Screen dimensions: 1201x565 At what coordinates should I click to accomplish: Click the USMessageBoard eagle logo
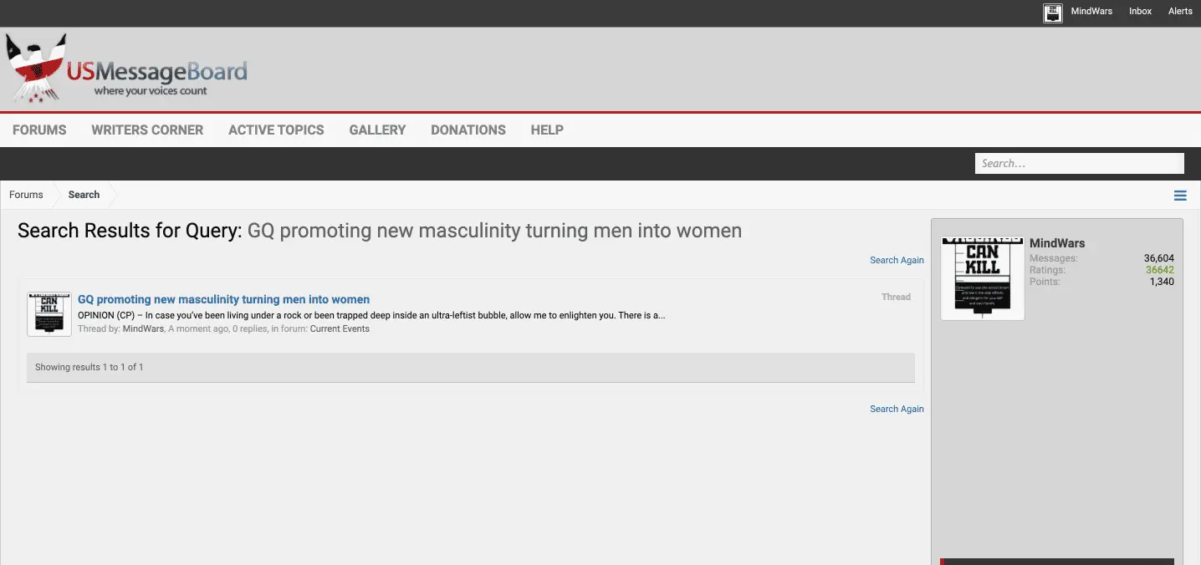(125, 69)
